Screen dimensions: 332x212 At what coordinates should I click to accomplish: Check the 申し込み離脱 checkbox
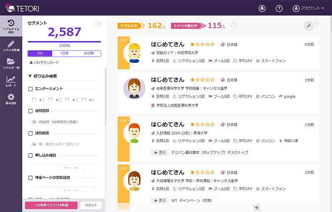click(x=30, y=155)
